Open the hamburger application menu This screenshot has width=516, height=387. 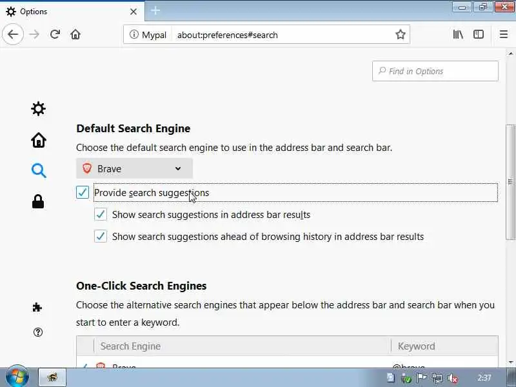[x=504, y=34]
